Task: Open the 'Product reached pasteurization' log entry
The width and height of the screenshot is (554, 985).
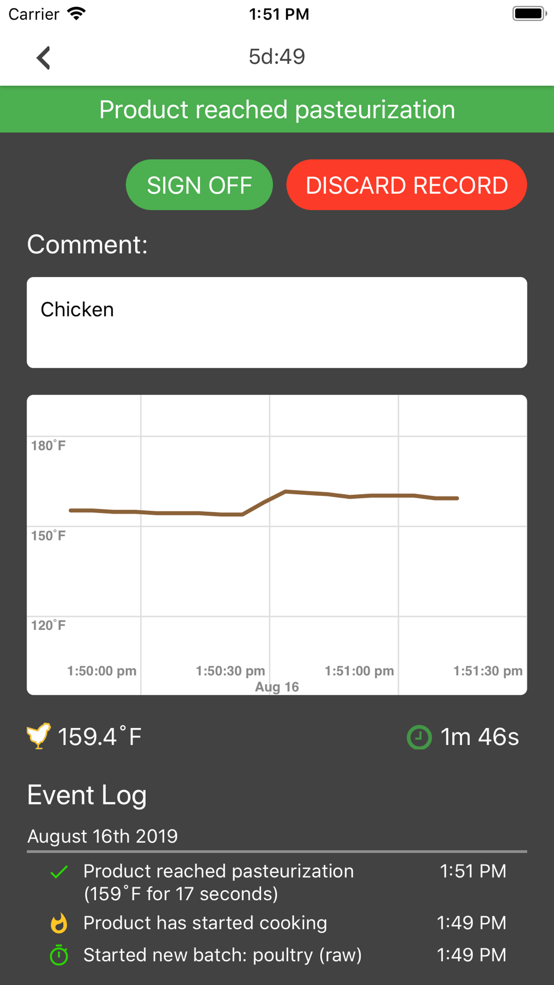Action: coord(218,882)
